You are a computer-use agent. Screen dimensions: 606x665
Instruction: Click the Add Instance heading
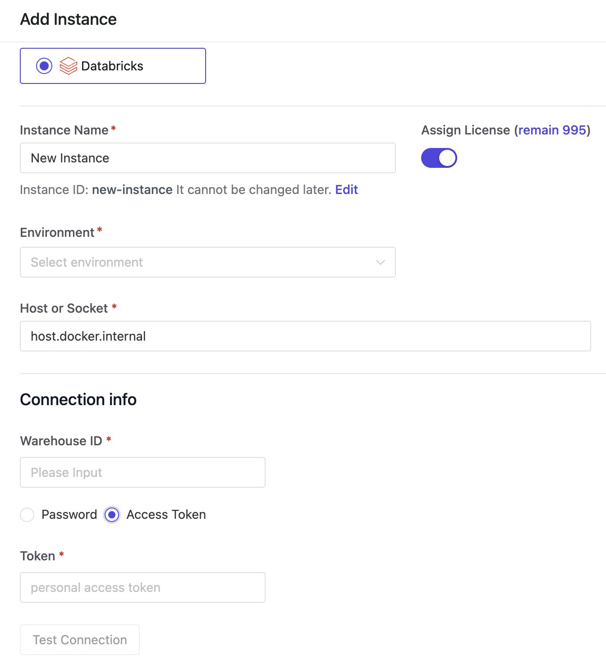[69, 19]
